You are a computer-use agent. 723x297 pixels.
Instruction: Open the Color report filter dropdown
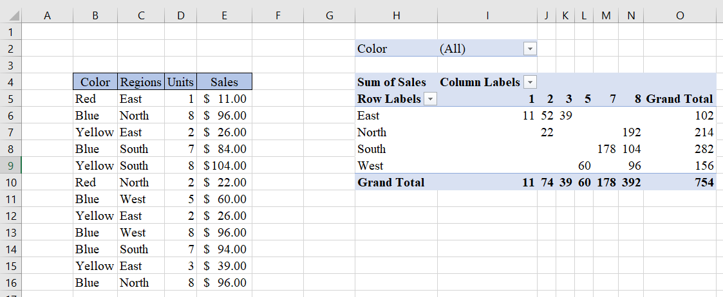[x=530, y=49]
